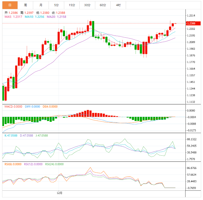Choose the 30分 timeframe tab
This screenshot has width=203, height=200.
pyautogui.click(x=87, y=5)
